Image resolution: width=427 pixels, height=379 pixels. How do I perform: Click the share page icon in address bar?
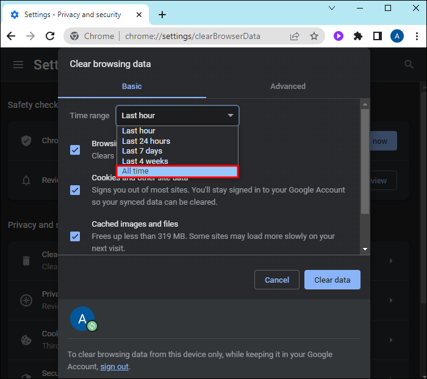pyautogui.click(x=295, y=36)
